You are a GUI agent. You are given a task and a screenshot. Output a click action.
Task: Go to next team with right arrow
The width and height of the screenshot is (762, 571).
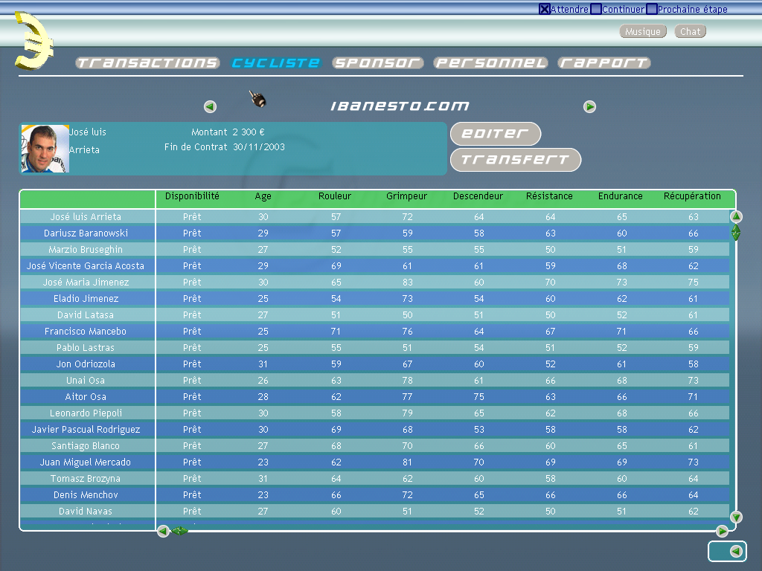[x=589, y=106]
